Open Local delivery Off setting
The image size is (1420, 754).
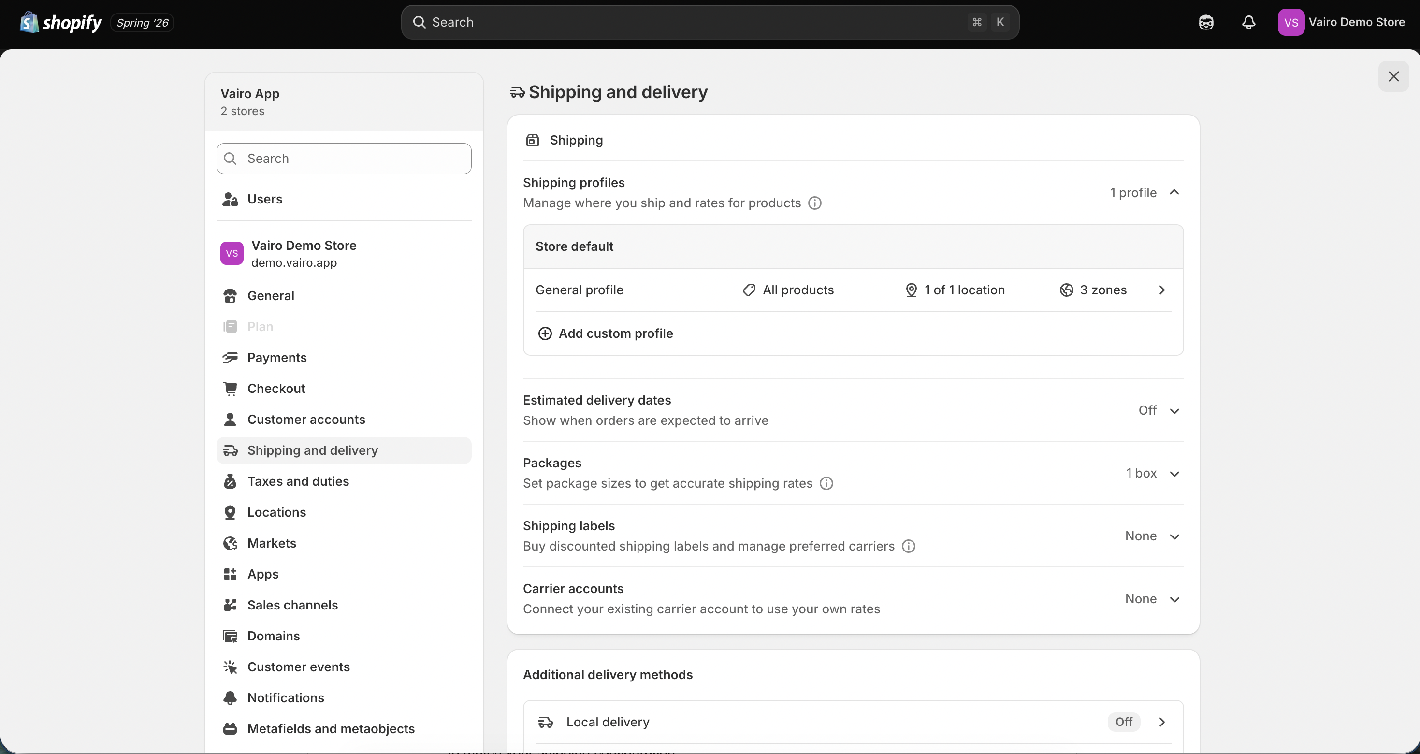[x=853, y=722]
